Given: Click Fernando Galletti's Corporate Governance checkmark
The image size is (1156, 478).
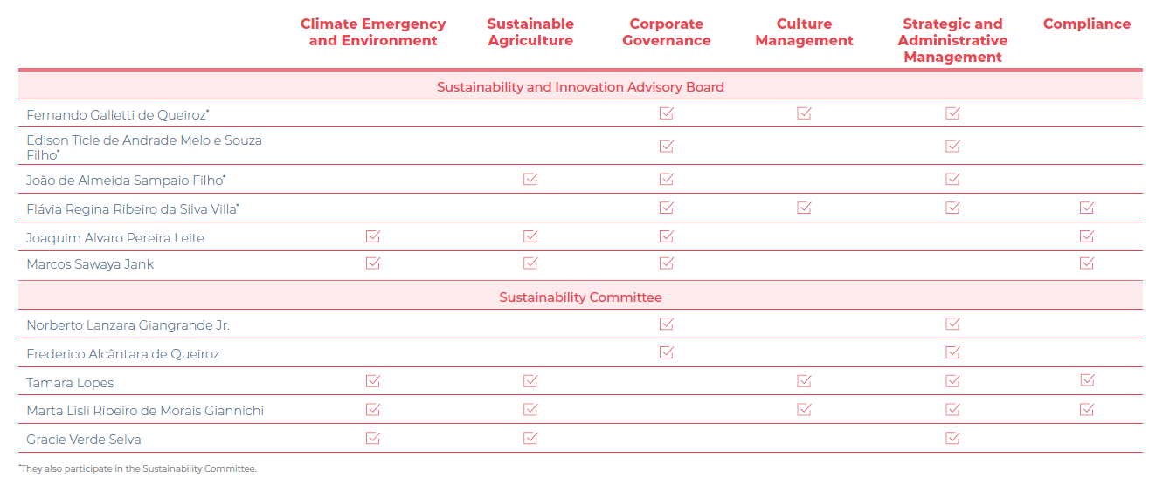Looking at the screenshot, I should 667,113.
